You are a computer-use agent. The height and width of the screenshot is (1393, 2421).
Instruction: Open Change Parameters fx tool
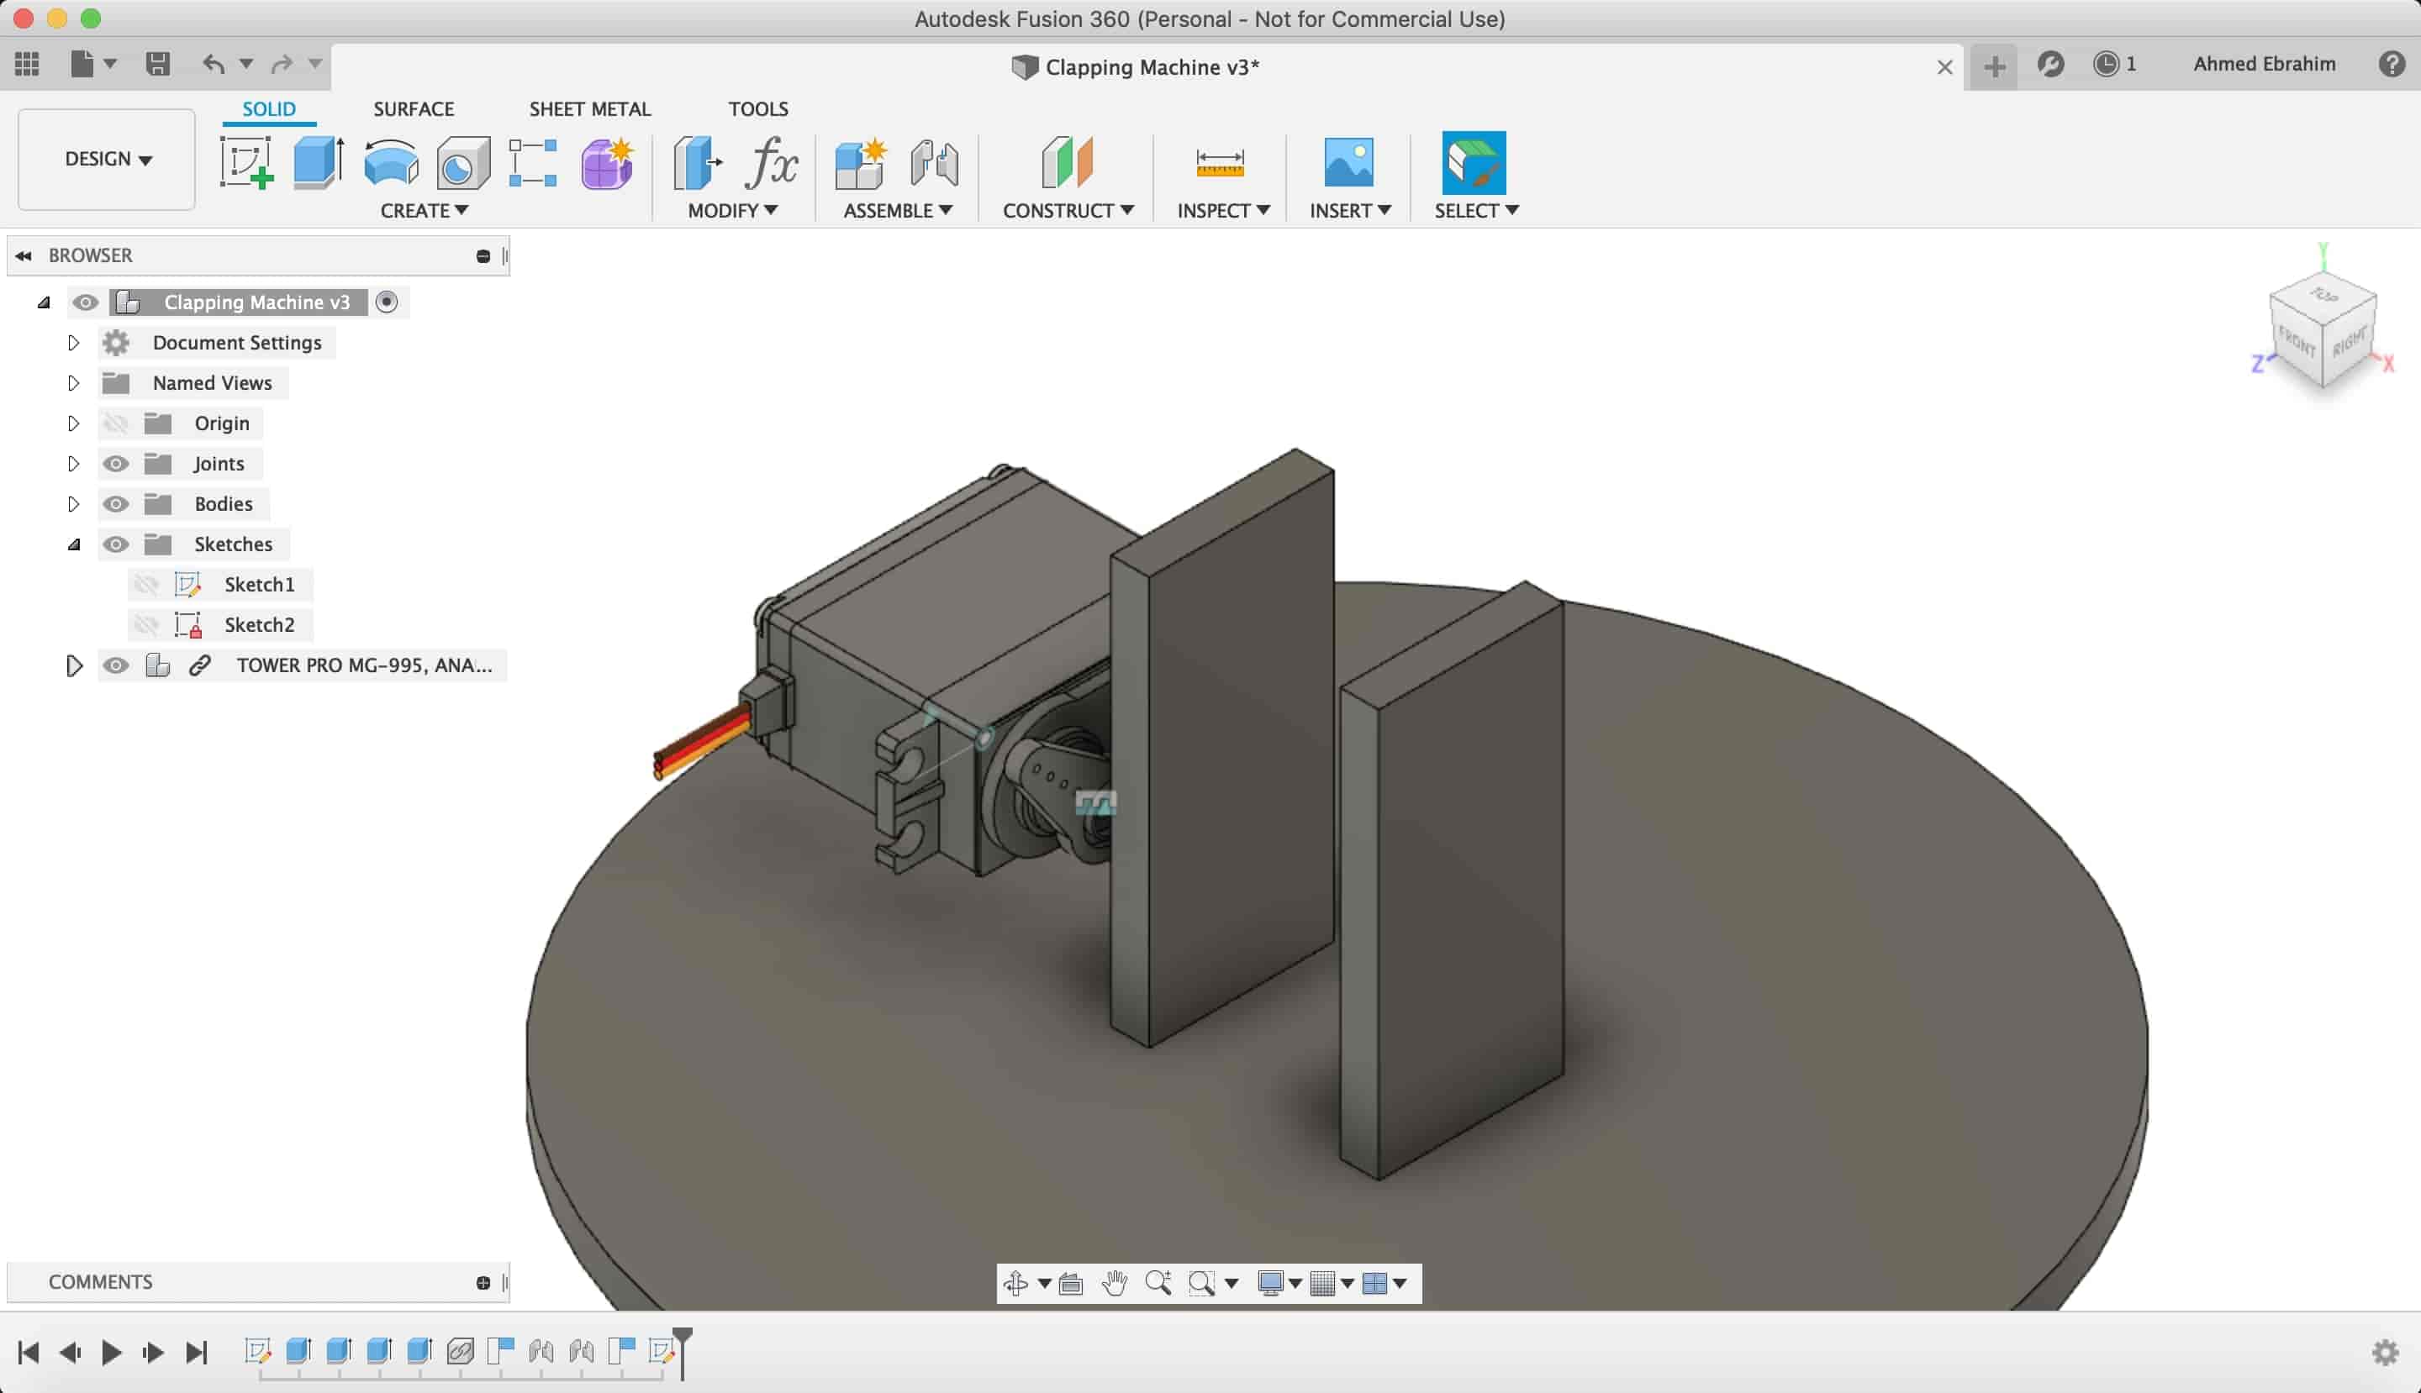point(772,163)
